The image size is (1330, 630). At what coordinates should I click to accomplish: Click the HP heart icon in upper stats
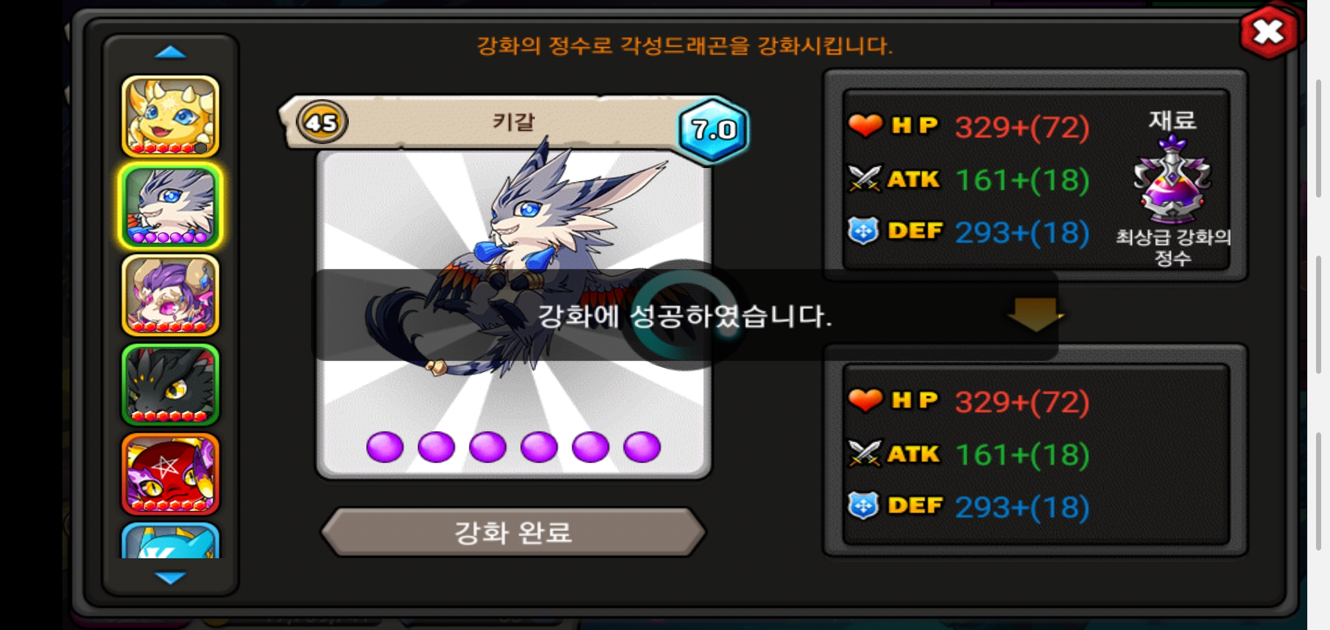coord(865,125)
